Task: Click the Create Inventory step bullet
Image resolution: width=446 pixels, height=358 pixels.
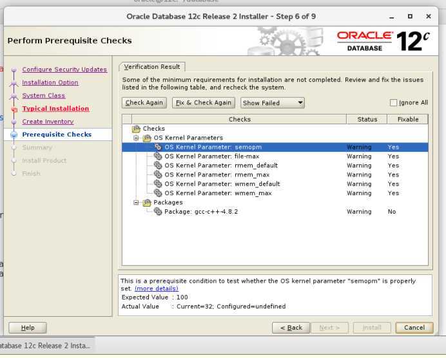Action: tap(14, 122)
